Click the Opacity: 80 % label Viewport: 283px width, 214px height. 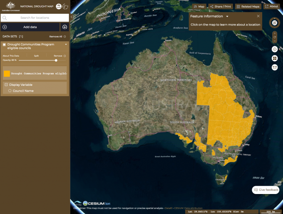coord(10,60)
